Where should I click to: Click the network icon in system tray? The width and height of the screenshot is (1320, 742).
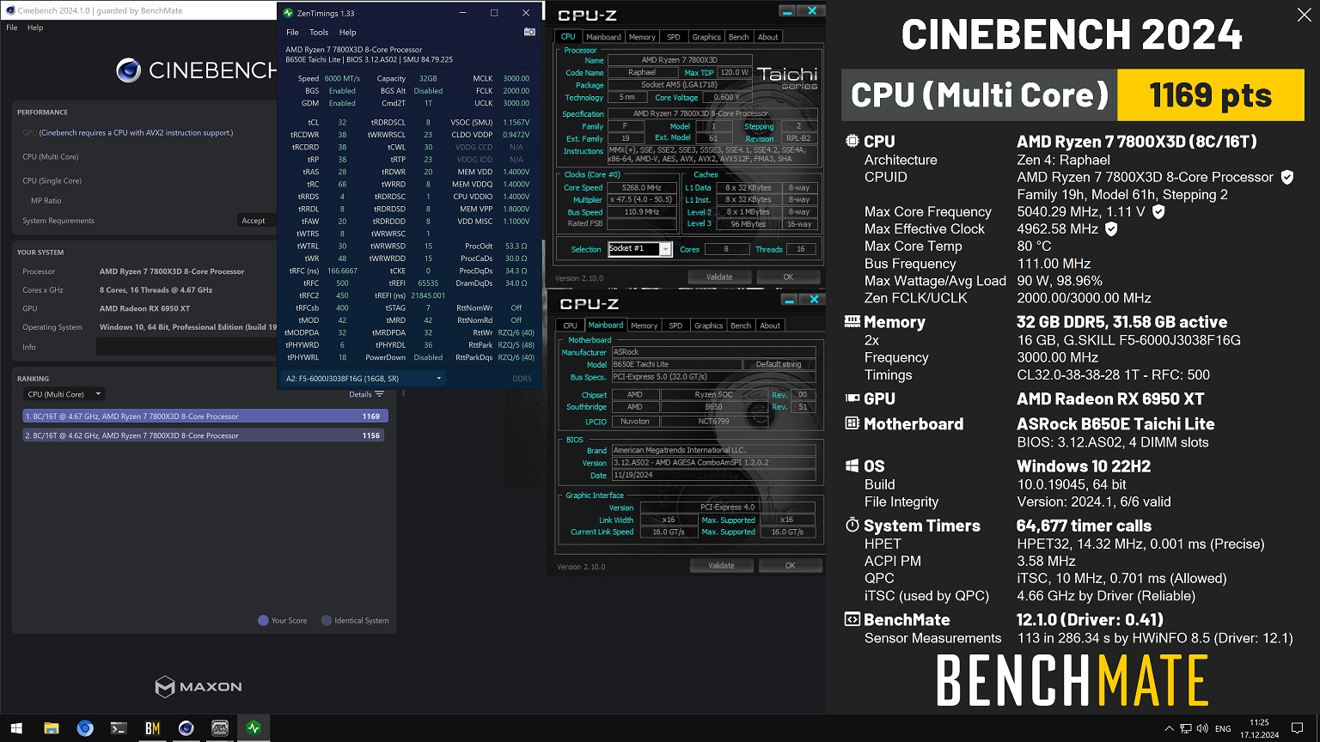[1185, 728]
